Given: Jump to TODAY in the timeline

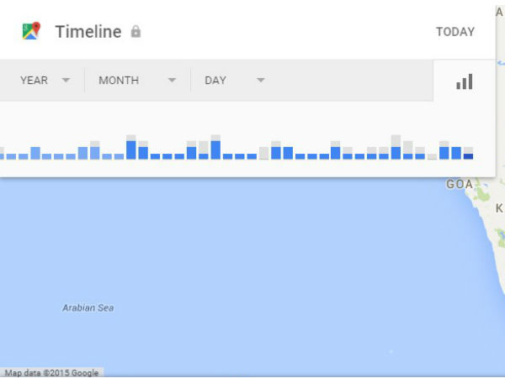Looking at the screenshot, I should [x=455, y=32].
